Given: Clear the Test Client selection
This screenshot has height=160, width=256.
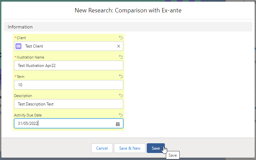Looking at the screenshot, I should 118,46.
